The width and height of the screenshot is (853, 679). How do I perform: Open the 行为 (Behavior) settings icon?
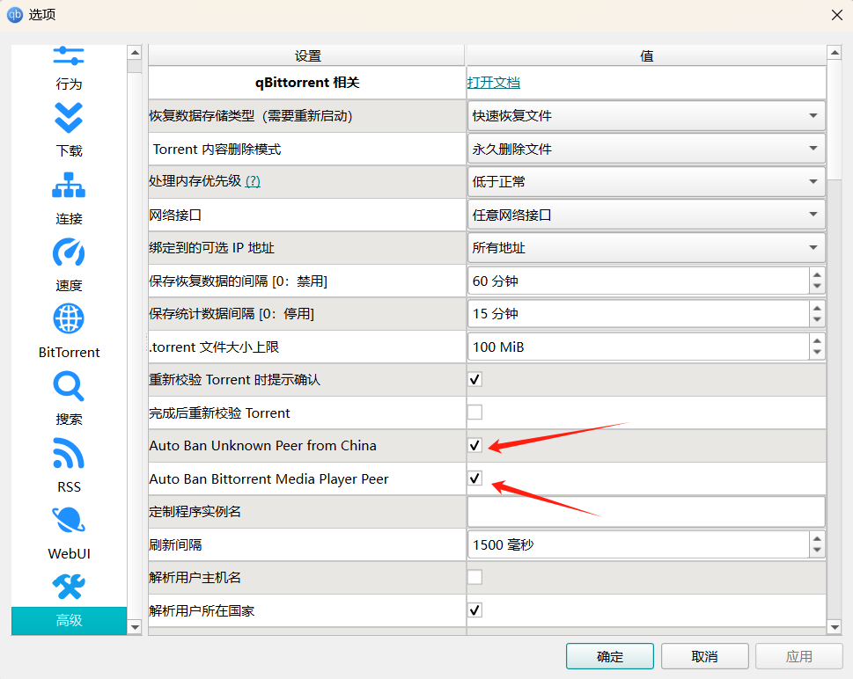(x=69, y=56)
